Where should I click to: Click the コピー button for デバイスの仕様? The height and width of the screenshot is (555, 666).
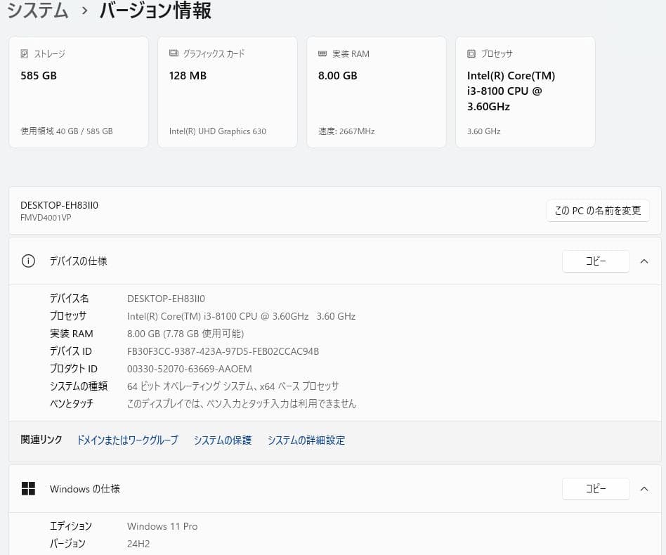pyautogui.click(x=596, y=261)
